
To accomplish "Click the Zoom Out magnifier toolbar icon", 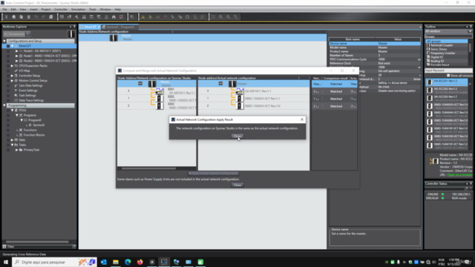I will (228, 17).
